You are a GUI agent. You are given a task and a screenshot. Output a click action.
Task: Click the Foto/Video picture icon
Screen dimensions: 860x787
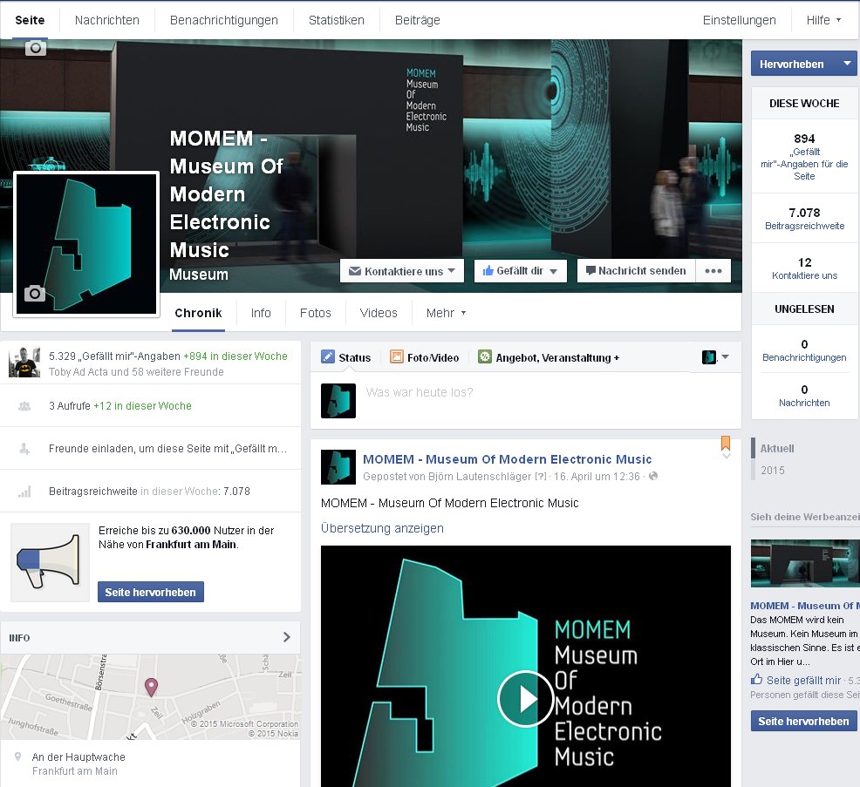(x=397, y=357)
